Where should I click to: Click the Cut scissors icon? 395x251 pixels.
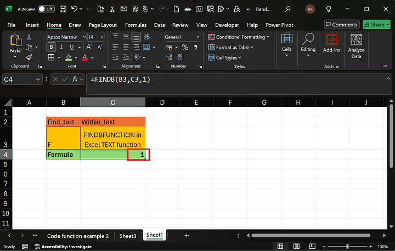pos(29,37)
